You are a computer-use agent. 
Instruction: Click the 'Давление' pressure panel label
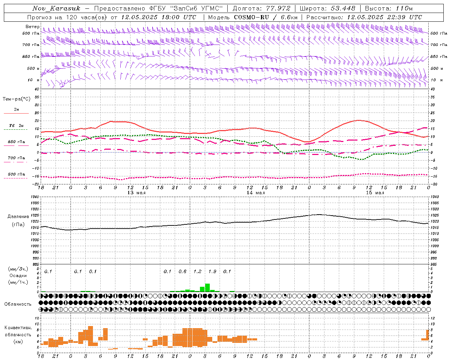18,217
